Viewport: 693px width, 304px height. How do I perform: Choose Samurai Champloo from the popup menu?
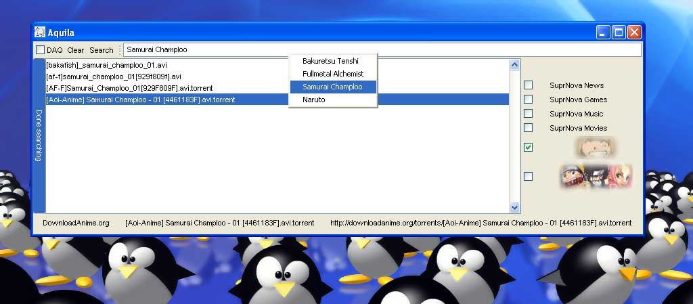coord(333,87)
